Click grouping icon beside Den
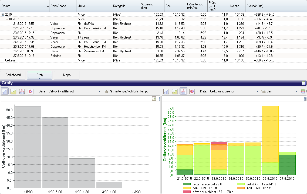 (263, 91)
